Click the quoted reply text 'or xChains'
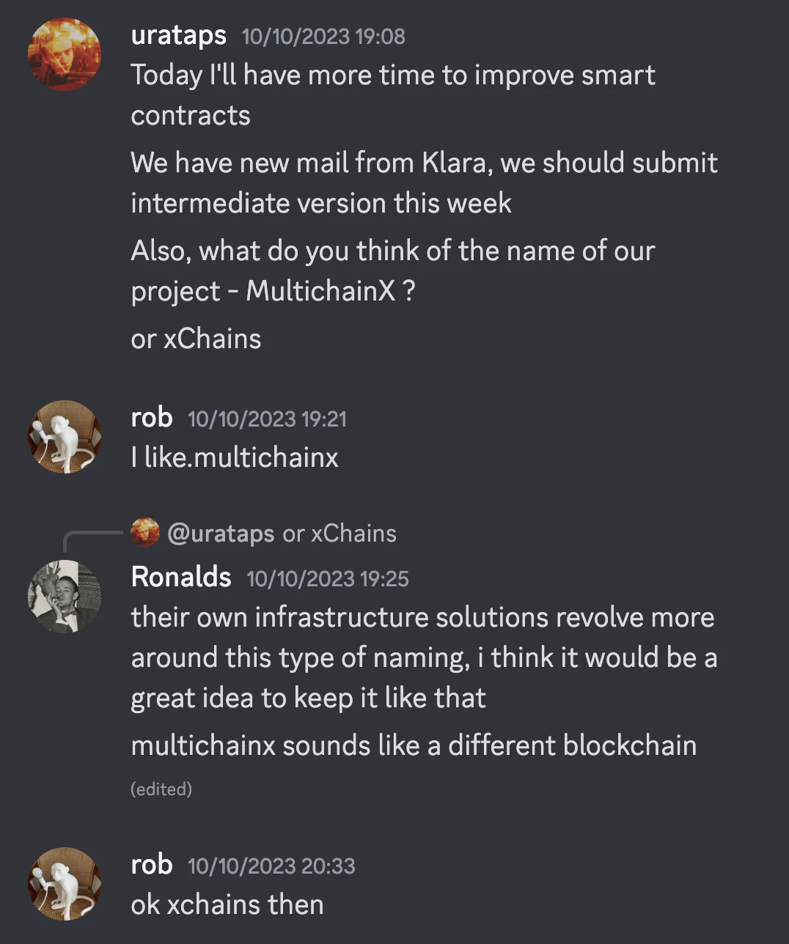 pos(340,533)
